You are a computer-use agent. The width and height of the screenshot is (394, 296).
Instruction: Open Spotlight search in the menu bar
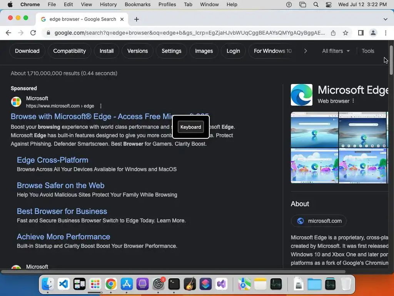(316, 5)
